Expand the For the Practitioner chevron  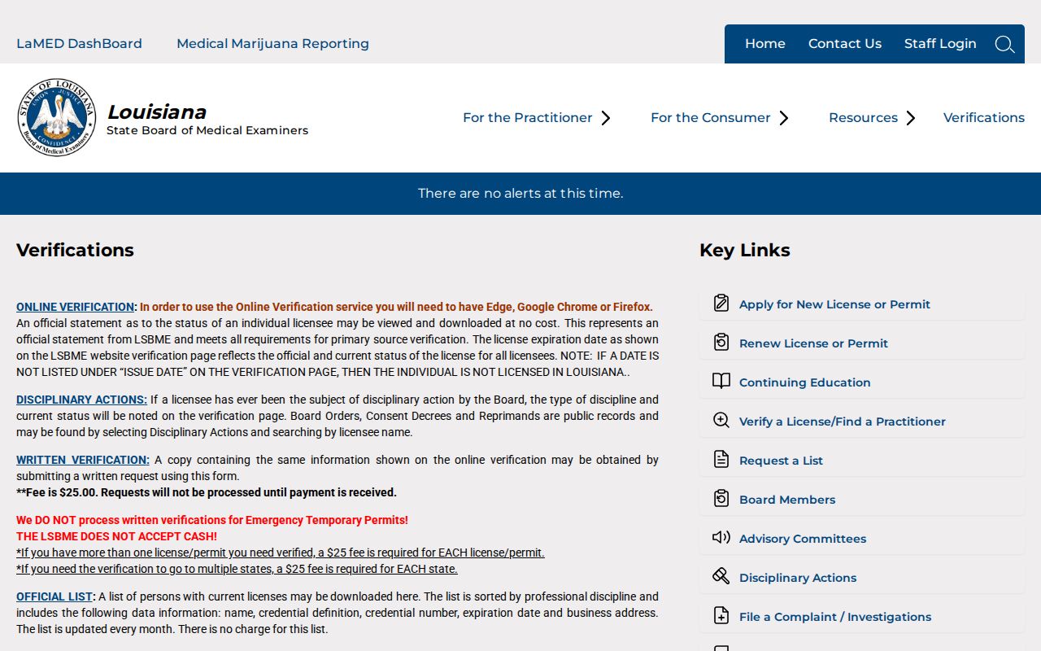606,118
